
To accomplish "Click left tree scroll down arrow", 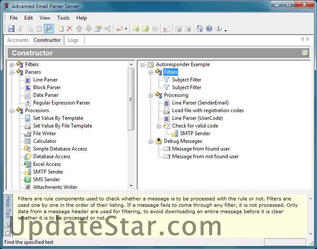I will point(131,186).
